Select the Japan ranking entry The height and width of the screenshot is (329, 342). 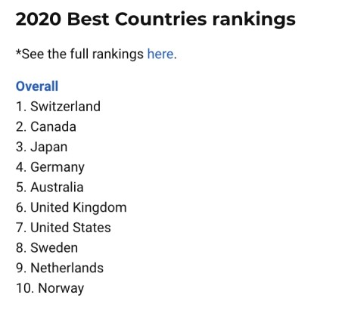42,147
